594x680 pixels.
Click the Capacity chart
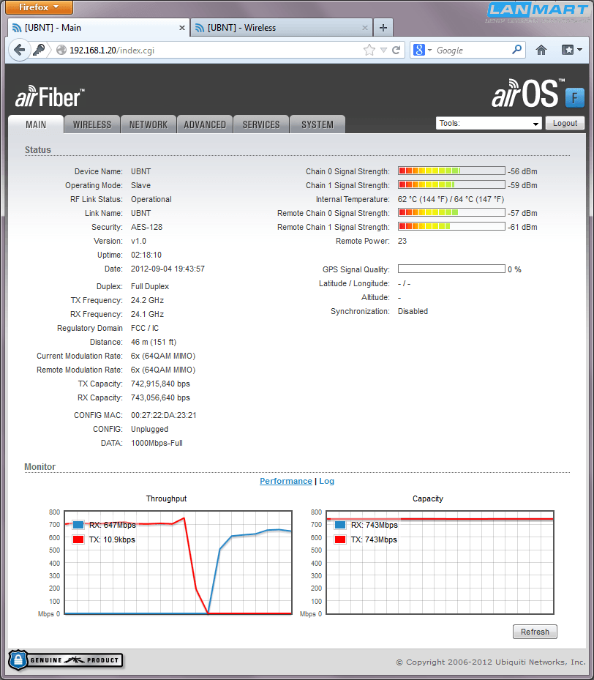click(440, 562)
